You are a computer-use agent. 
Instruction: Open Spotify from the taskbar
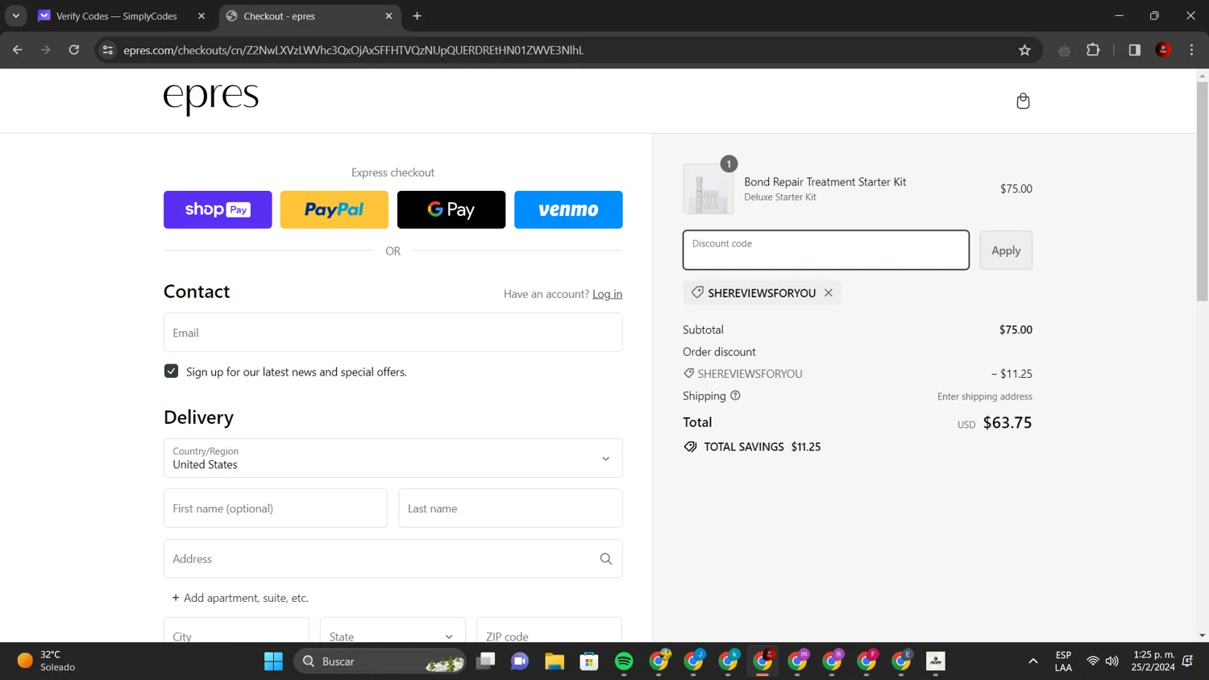pyautogui.click(x=624, y=661)
